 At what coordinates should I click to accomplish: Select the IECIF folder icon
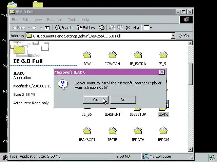click(113, 131)
